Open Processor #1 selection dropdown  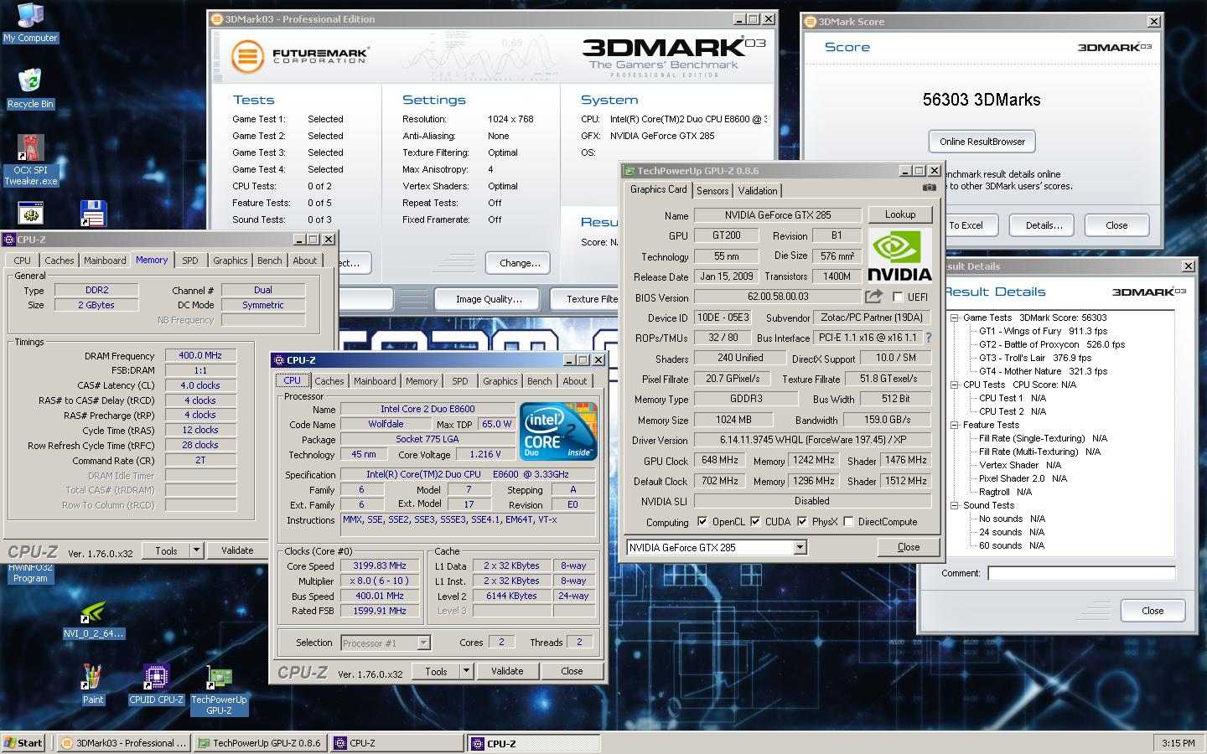[423, 643]
